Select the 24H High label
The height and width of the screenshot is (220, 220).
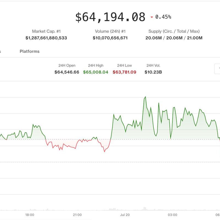[x=96, y=65]
